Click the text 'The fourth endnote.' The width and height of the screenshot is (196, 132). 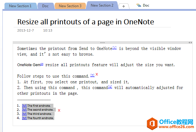40,118
